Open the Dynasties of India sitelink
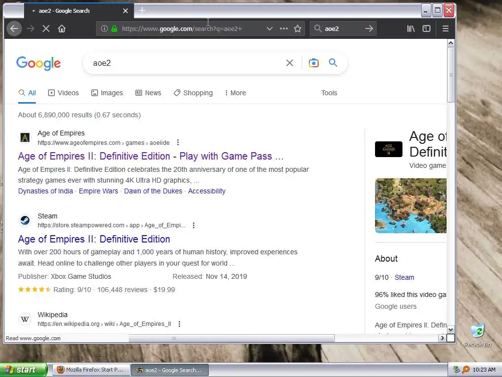Viewport: 502px width, 377px height. click(x=46, y=191)
